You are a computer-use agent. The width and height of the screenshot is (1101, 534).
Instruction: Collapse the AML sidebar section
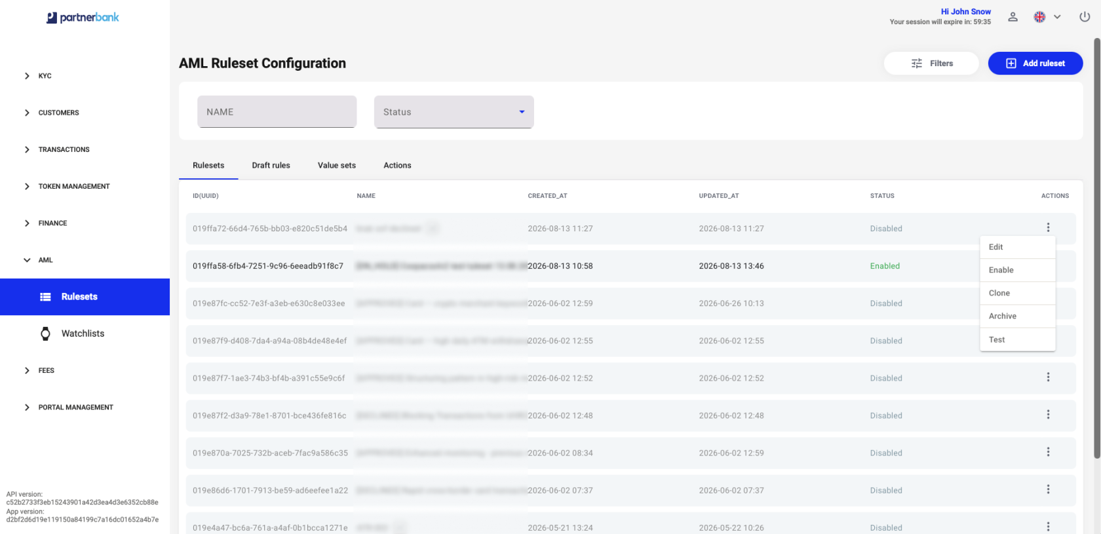(27, 260)
